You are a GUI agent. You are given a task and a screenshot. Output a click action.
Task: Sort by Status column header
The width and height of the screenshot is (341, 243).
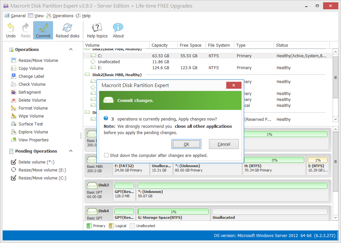point(302,45)
